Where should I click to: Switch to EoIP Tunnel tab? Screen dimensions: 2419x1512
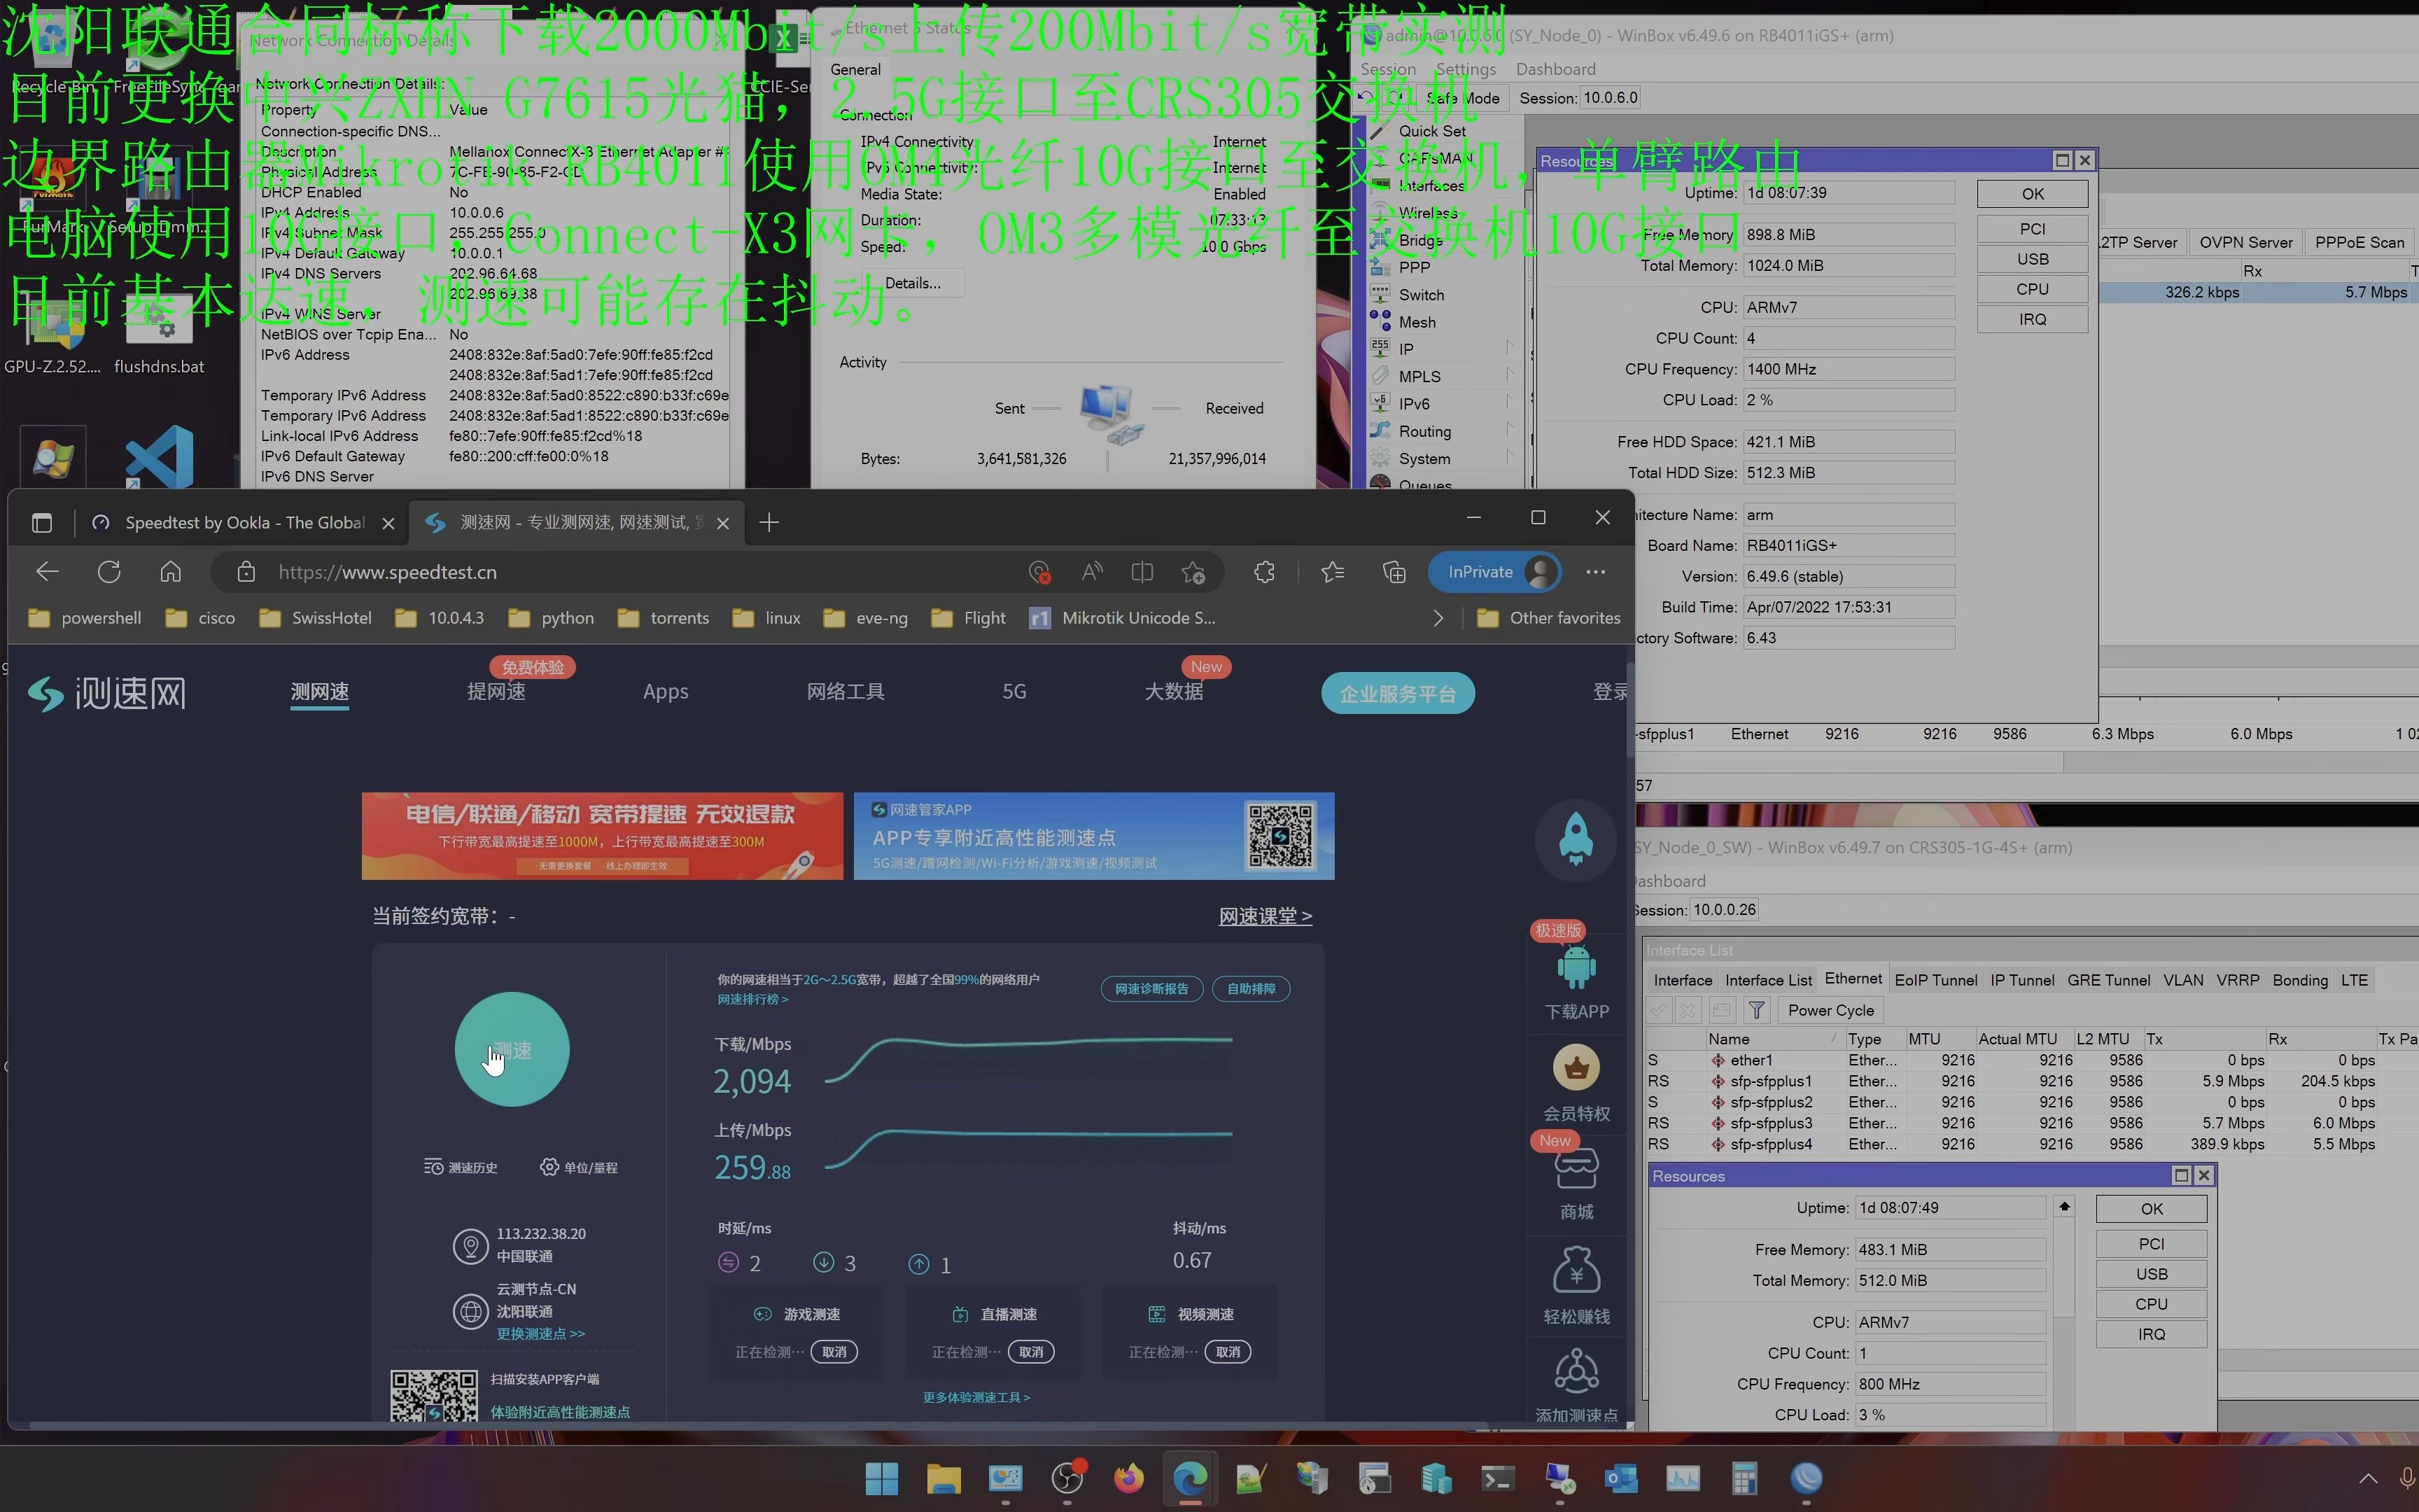[x=1935, y=980]
